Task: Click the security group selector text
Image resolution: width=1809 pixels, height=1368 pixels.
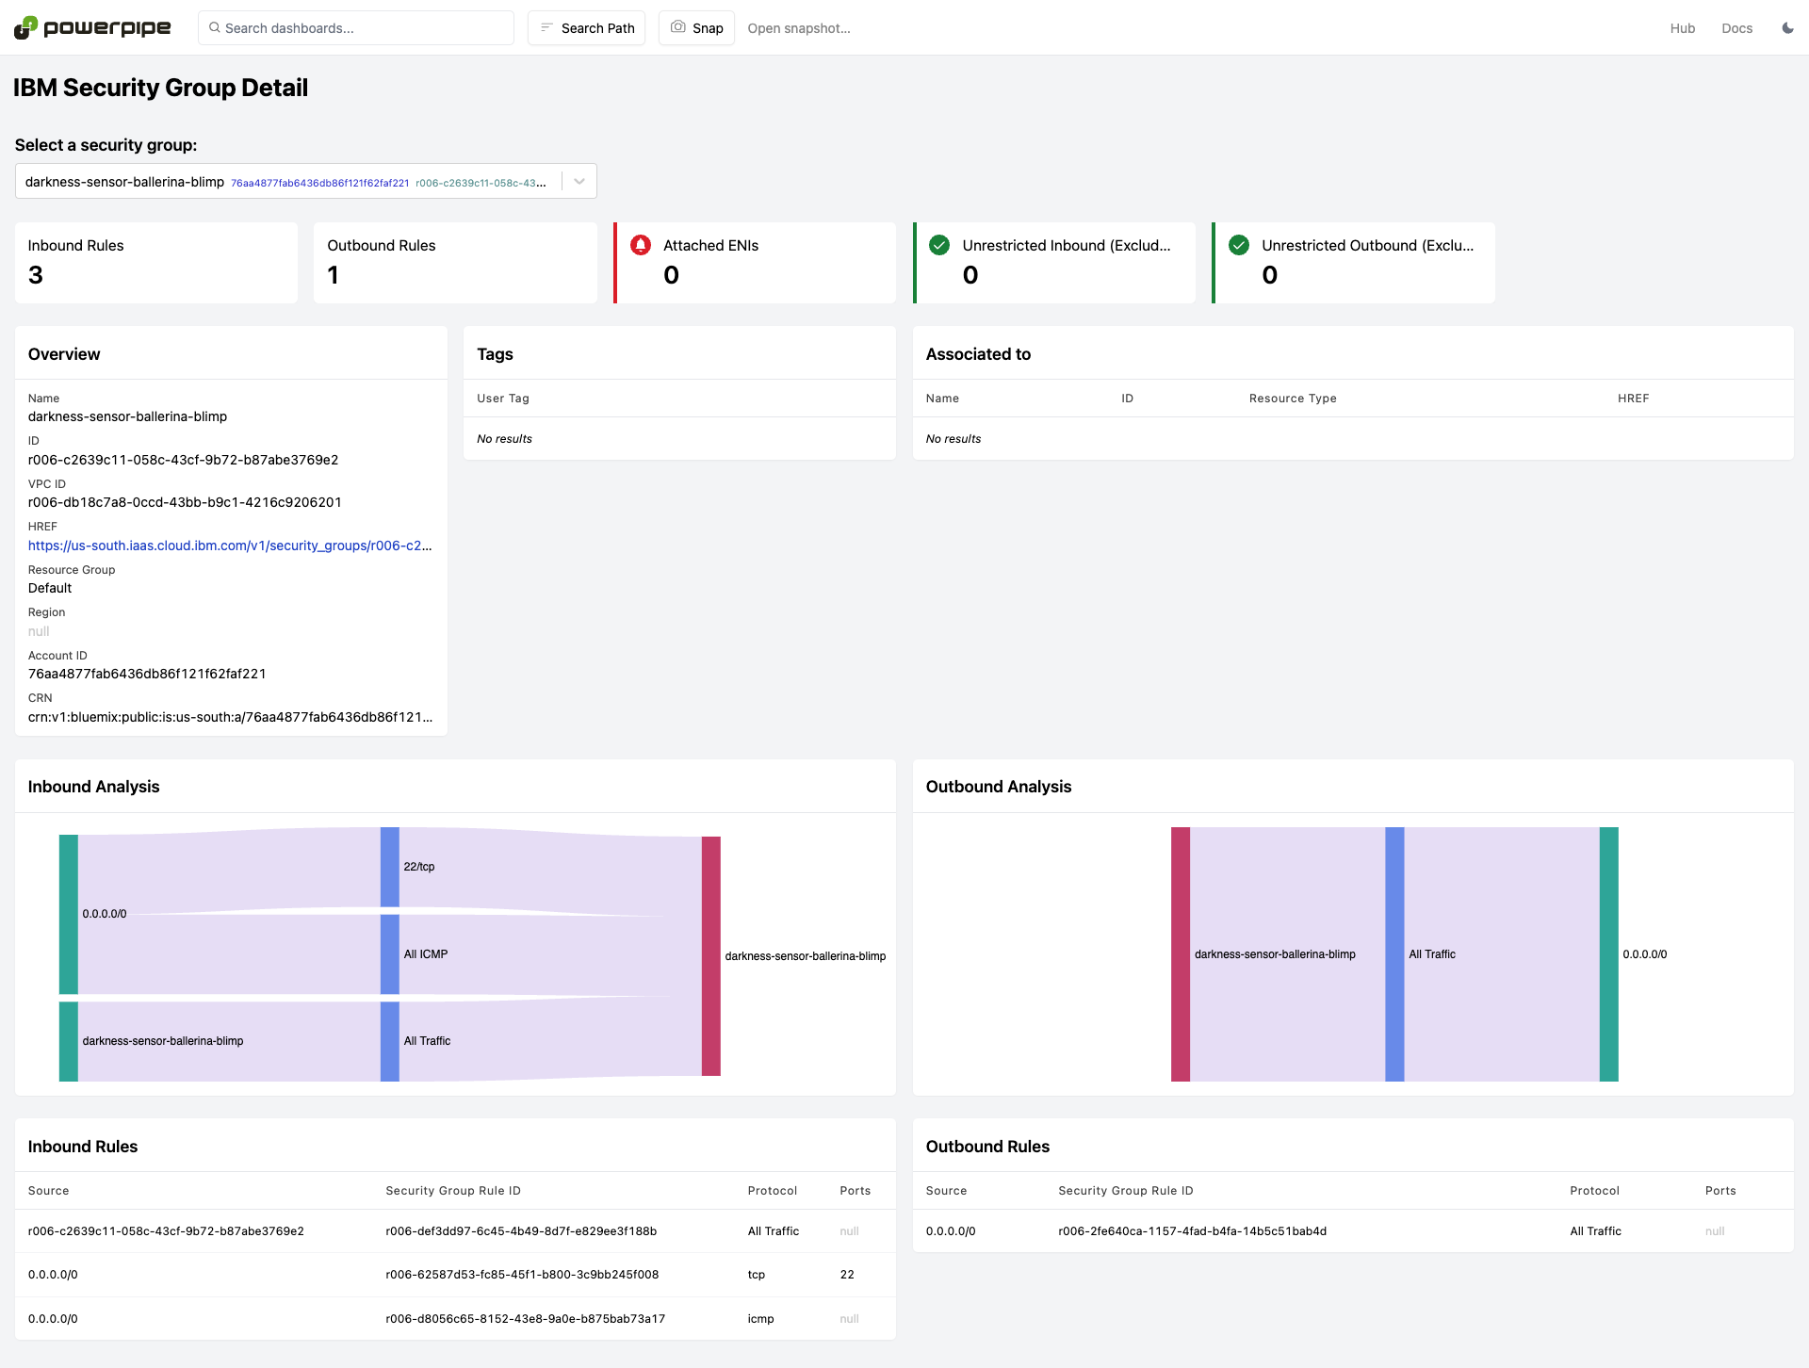Action: 285,182
